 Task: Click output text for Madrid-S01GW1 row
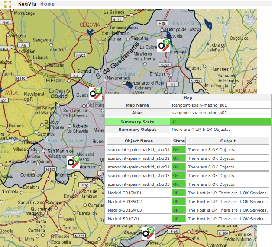pyautogui.click(x=228, y=219)
